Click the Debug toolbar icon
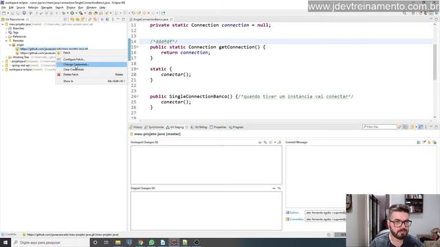Image resolution: width=440 pixels, height=247 pixels. tap(64, 13)
